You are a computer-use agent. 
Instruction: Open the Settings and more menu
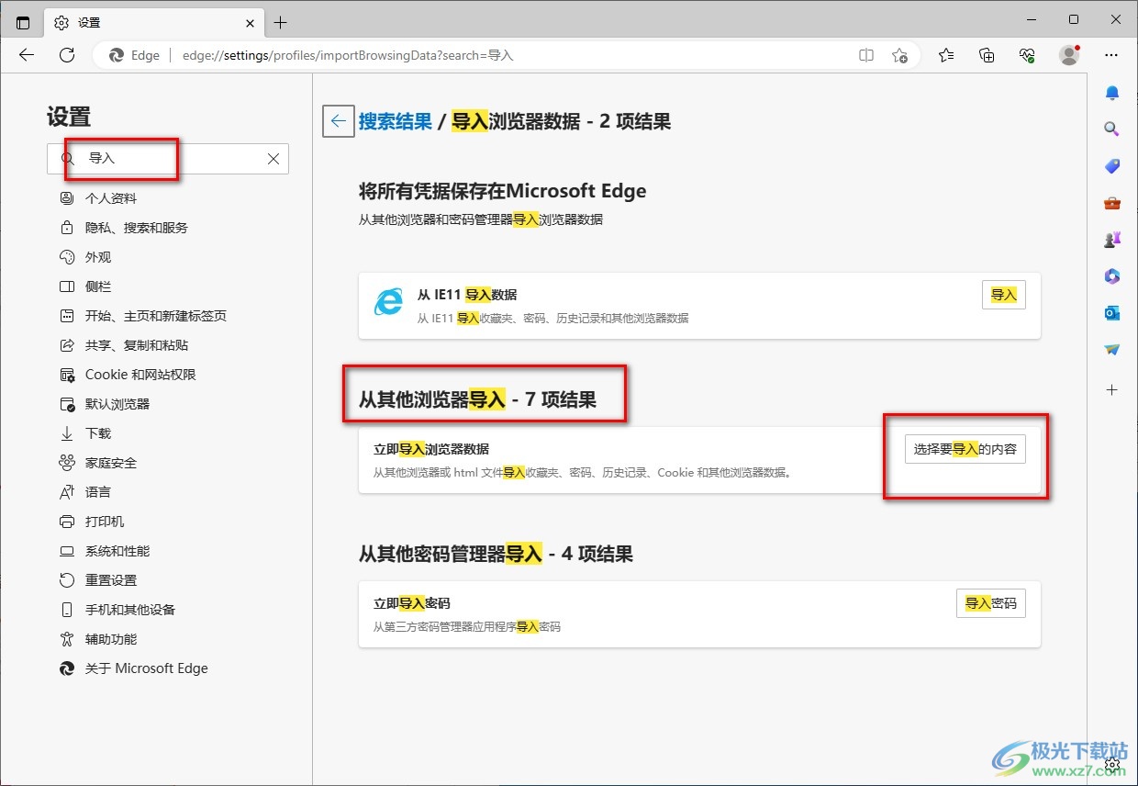pos(1112,55)
